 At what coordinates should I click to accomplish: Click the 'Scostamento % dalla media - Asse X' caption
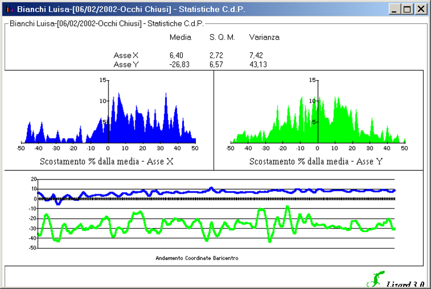[107, 162]
